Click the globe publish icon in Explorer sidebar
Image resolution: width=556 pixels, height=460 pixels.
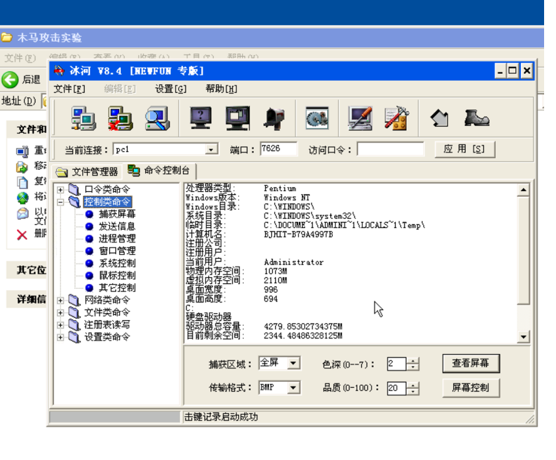click(x=23, y=198)
